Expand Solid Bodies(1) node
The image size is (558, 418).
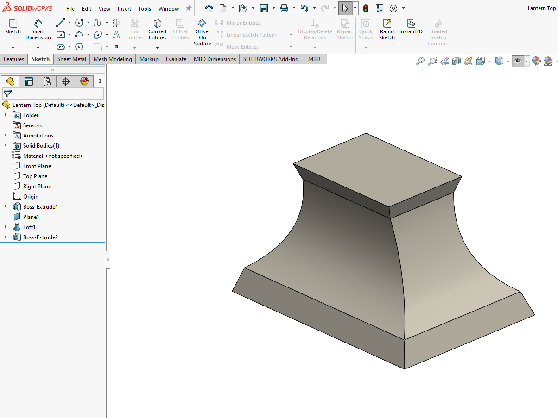(x=6, y=146)
